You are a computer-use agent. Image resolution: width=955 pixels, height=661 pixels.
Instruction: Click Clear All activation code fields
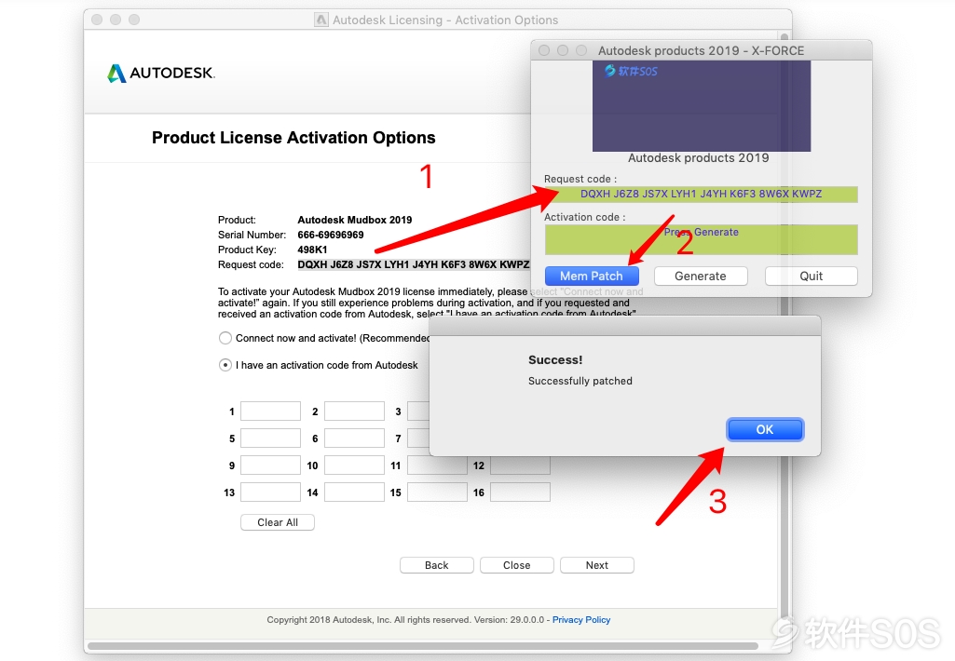278,522
